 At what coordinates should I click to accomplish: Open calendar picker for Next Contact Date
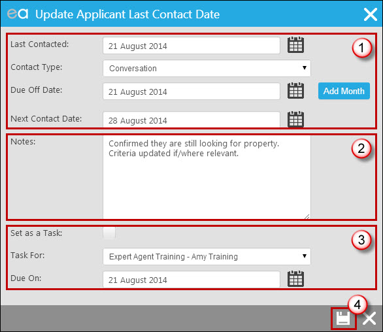295,119
